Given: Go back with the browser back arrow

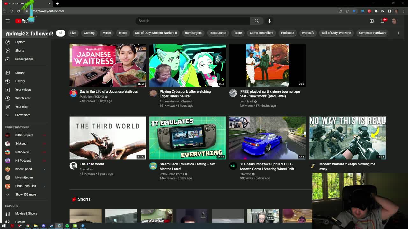Looking at the screenshot, I should (x=4, y=11).
